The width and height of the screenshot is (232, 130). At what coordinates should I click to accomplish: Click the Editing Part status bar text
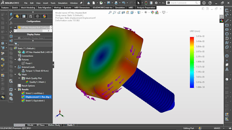pos(189,128)
